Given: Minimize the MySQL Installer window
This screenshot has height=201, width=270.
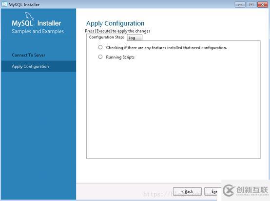Looking at the screenshot, I should [x=240, y=5].
